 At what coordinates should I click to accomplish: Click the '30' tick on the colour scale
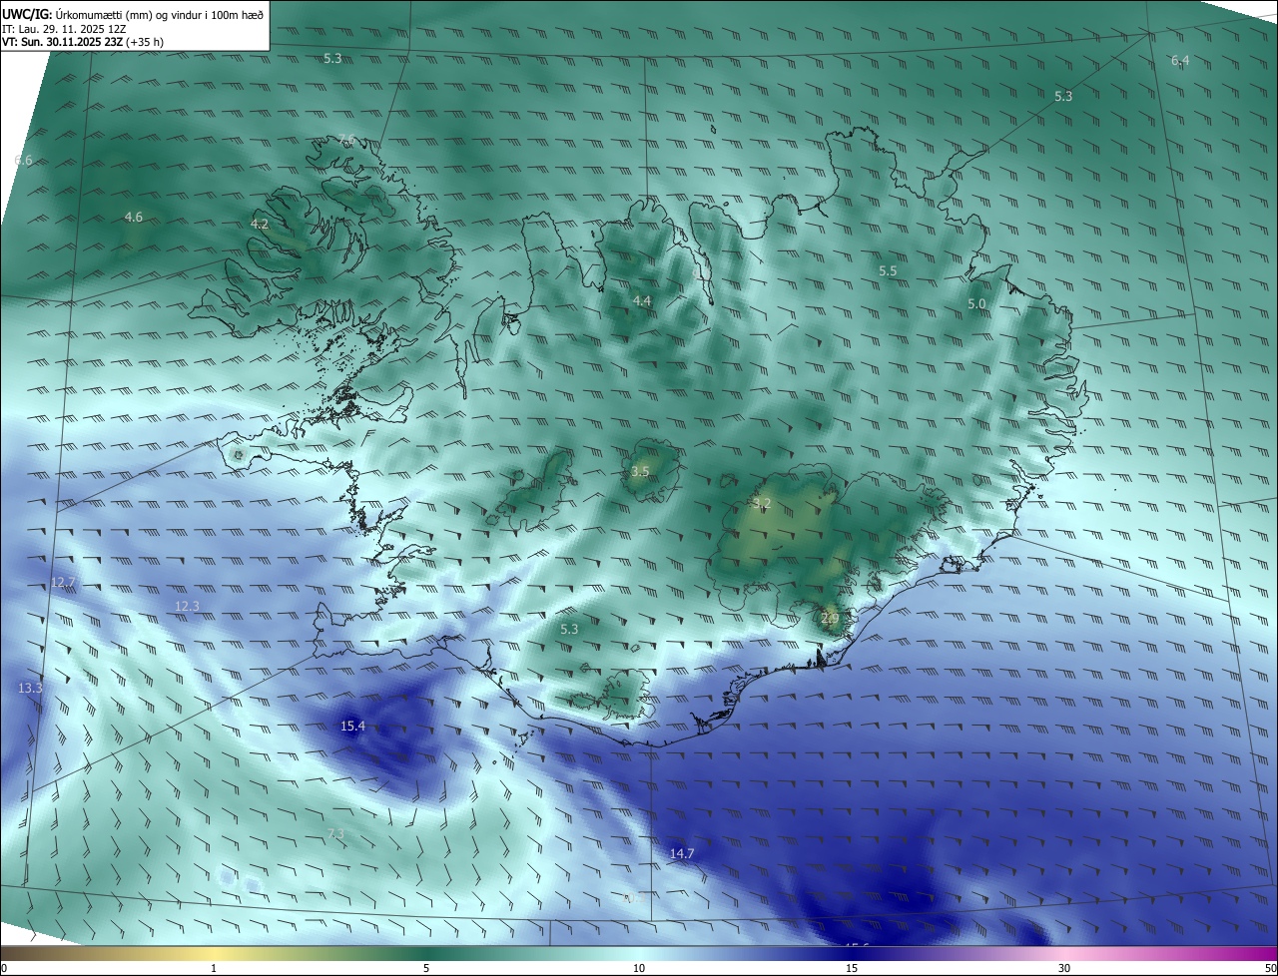(x=1064, y=969)
